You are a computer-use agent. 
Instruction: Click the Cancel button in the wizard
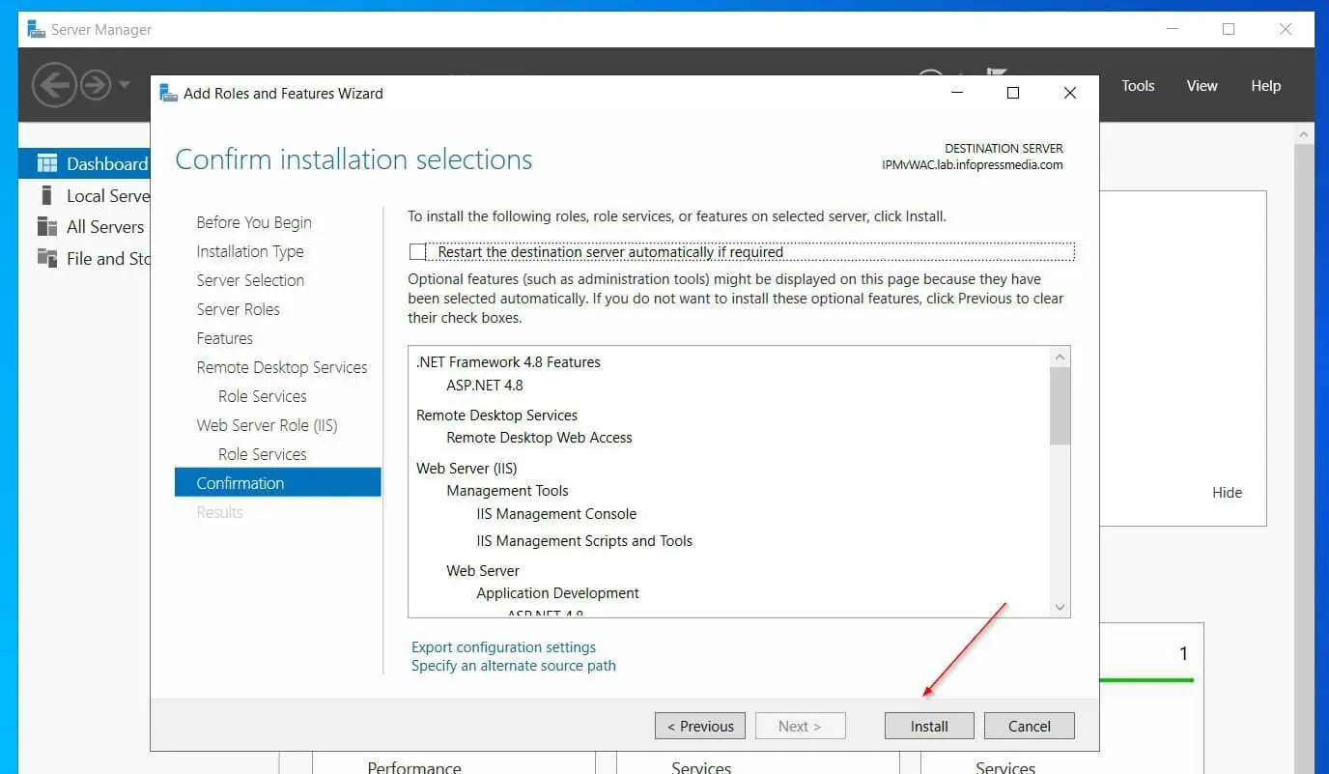point(1029,726)
